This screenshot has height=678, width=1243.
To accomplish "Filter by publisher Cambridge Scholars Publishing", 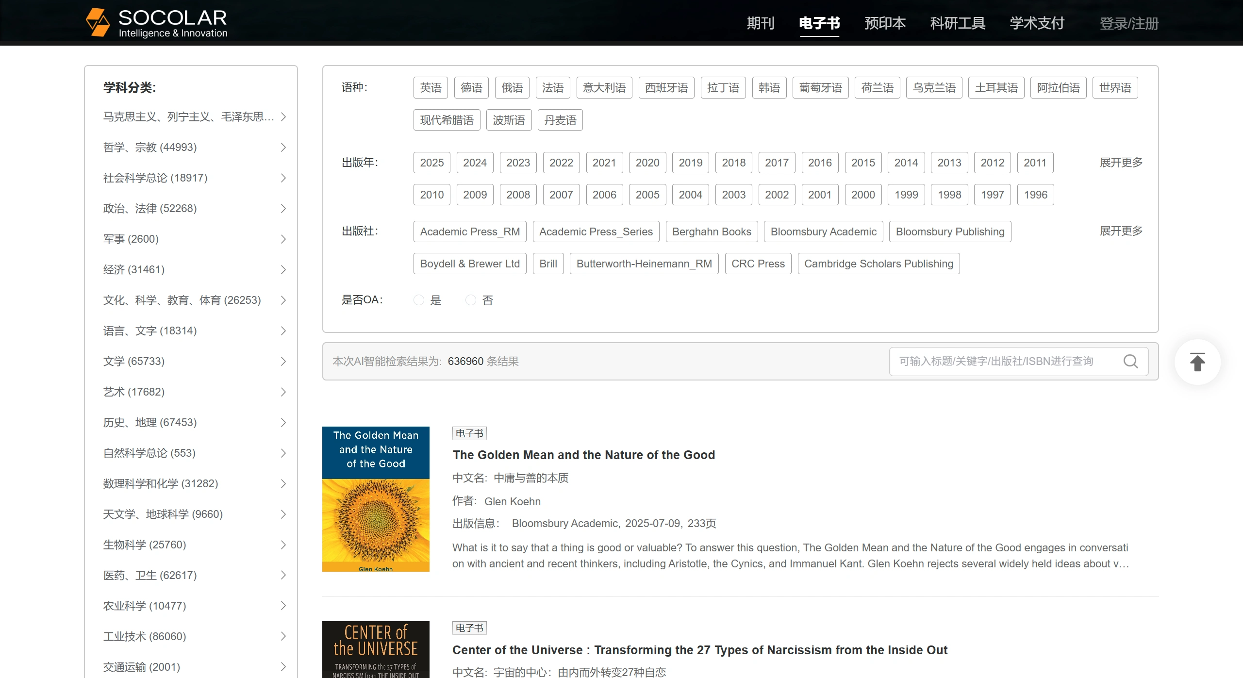I will click(878, 264).
